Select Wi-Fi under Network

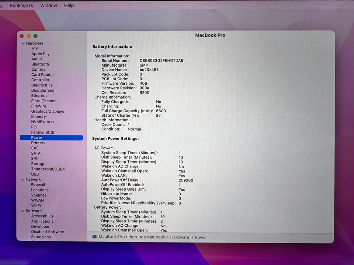[x=36, y=205]
